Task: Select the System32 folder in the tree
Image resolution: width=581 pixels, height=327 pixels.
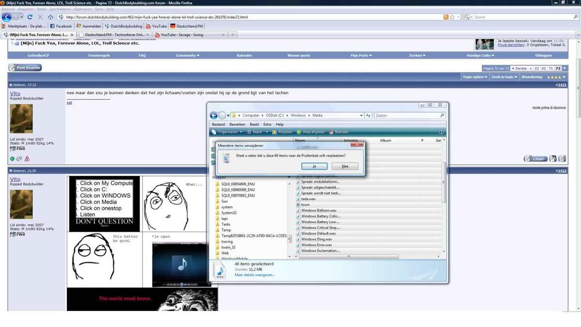Action: coord(229,213)
